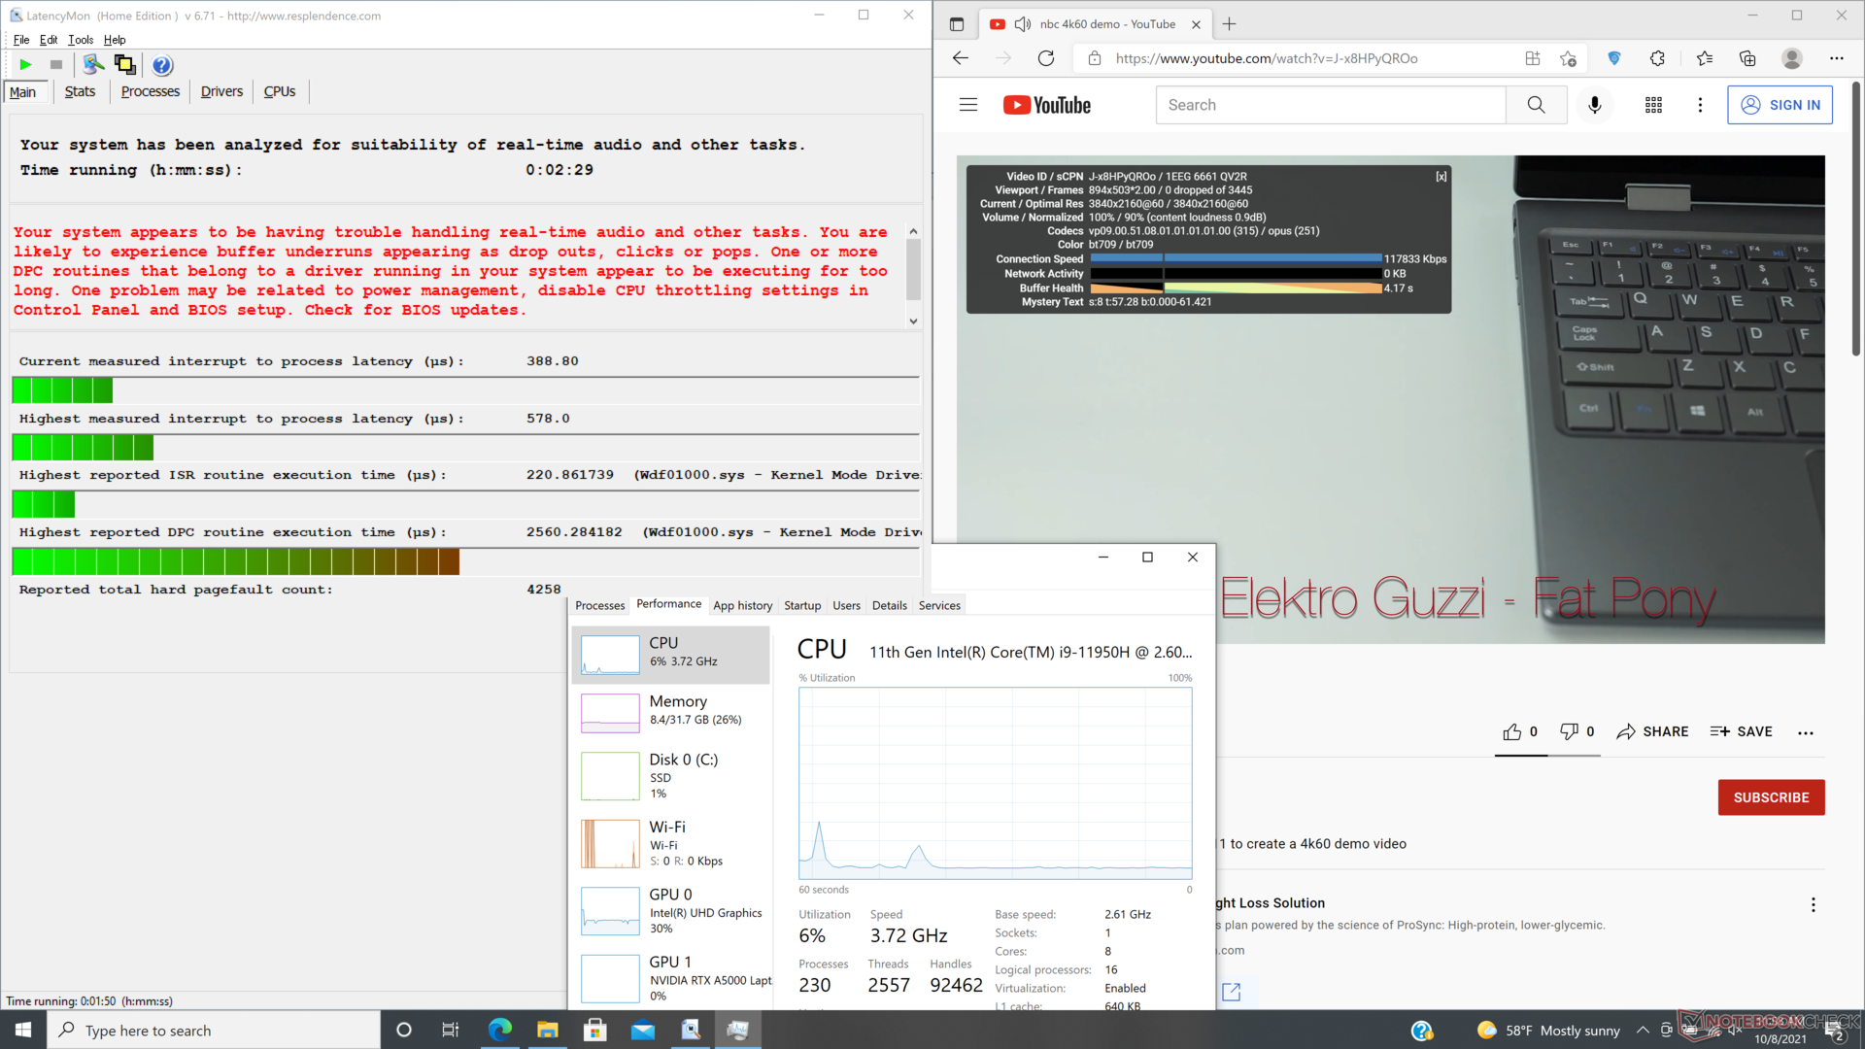Switch to the Drivers tab
This screenshot has width=1865, height=1049.
(221, 91)
